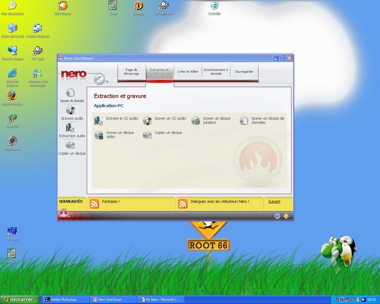Click the Suivant news link
The image size is (380, 304).
click(275, 201)
